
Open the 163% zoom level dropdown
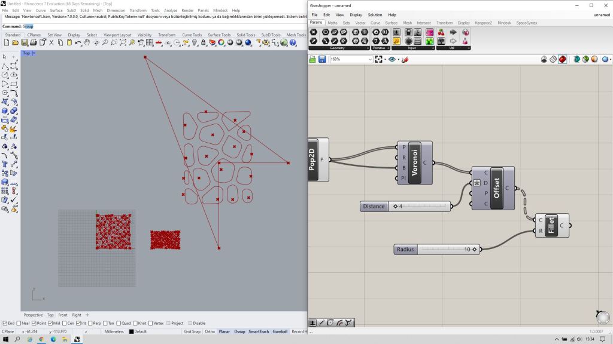(x=370, y=59)
